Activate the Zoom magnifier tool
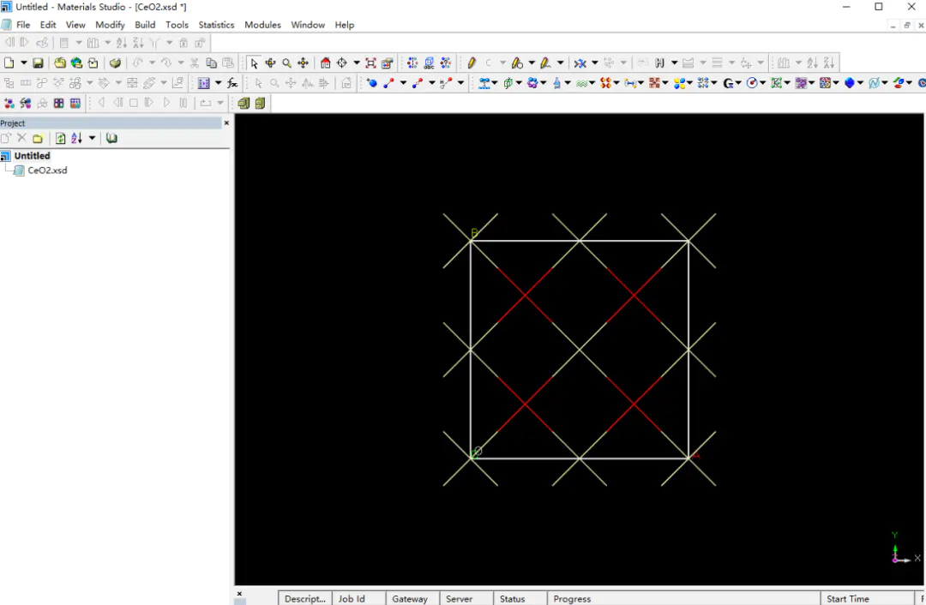 point(286,63)
